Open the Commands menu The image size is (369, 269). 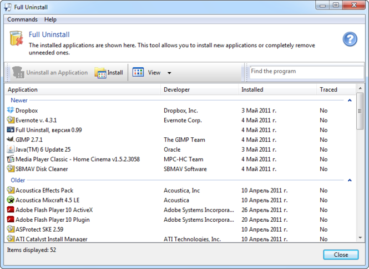22,19
